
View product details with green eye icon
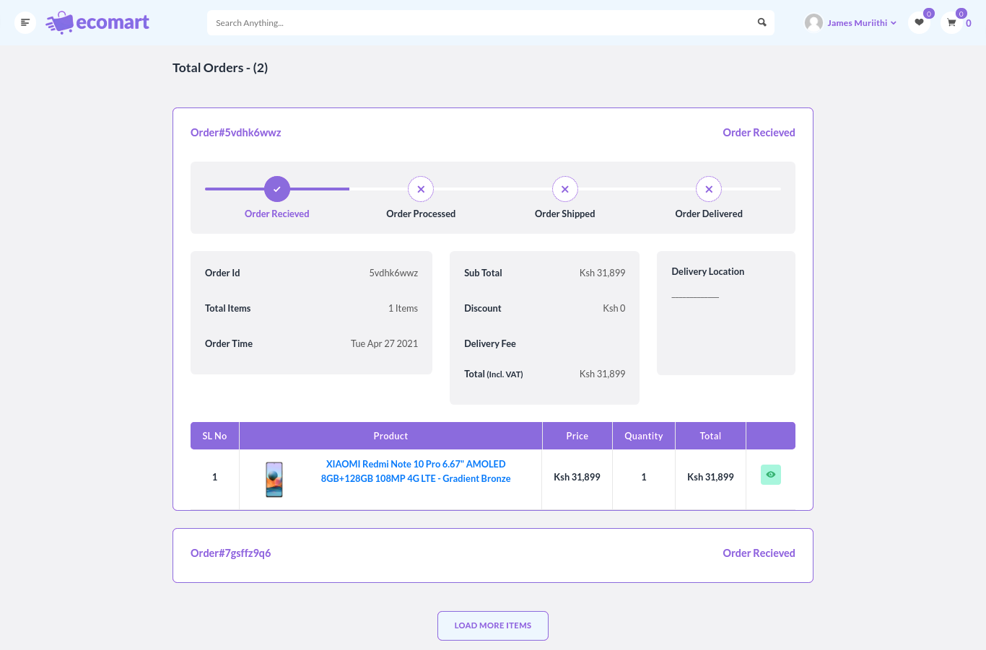pyautogui.click(x=771, y=475)
